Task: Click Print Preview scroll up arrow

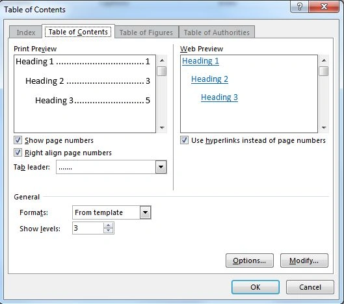Action: pyautogui.click(x=162, y=60)
